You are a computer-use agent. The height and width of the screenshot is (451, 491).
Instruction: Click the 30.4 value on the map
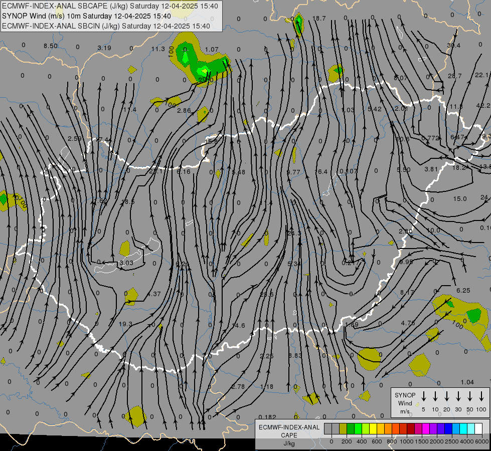click(x=454, y=46)
